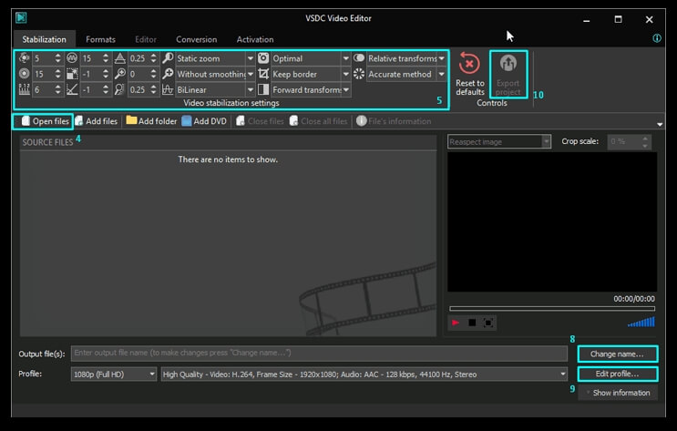
Task: Click the Edit profile... button
Action: click(617, 374)
